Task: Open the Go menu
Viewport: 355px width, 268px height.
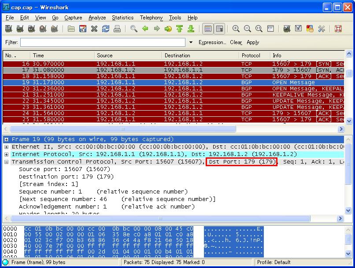Action: [x=55, y=18]
